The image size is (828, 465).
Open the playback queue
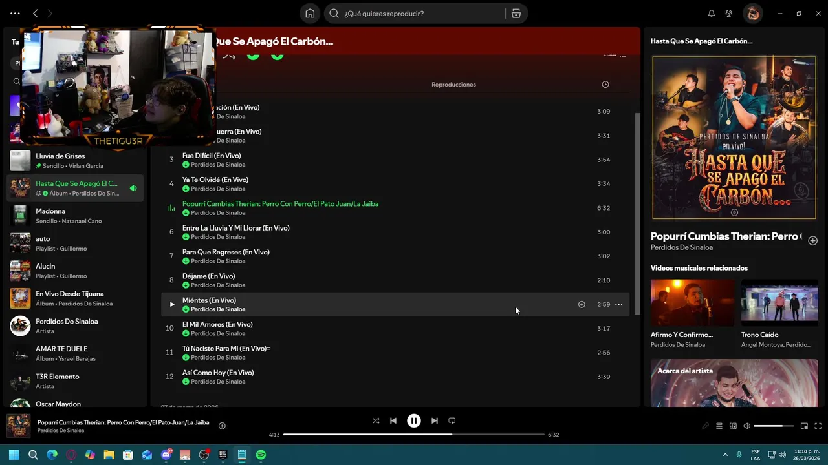coord(719,426)
